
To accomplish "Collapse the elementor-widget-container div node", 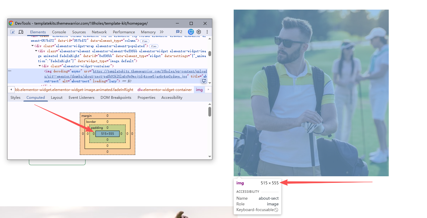I will (40, 66).
